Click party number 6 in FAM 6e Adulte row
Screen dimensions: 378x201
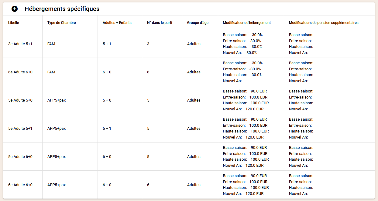coord(148,72)
